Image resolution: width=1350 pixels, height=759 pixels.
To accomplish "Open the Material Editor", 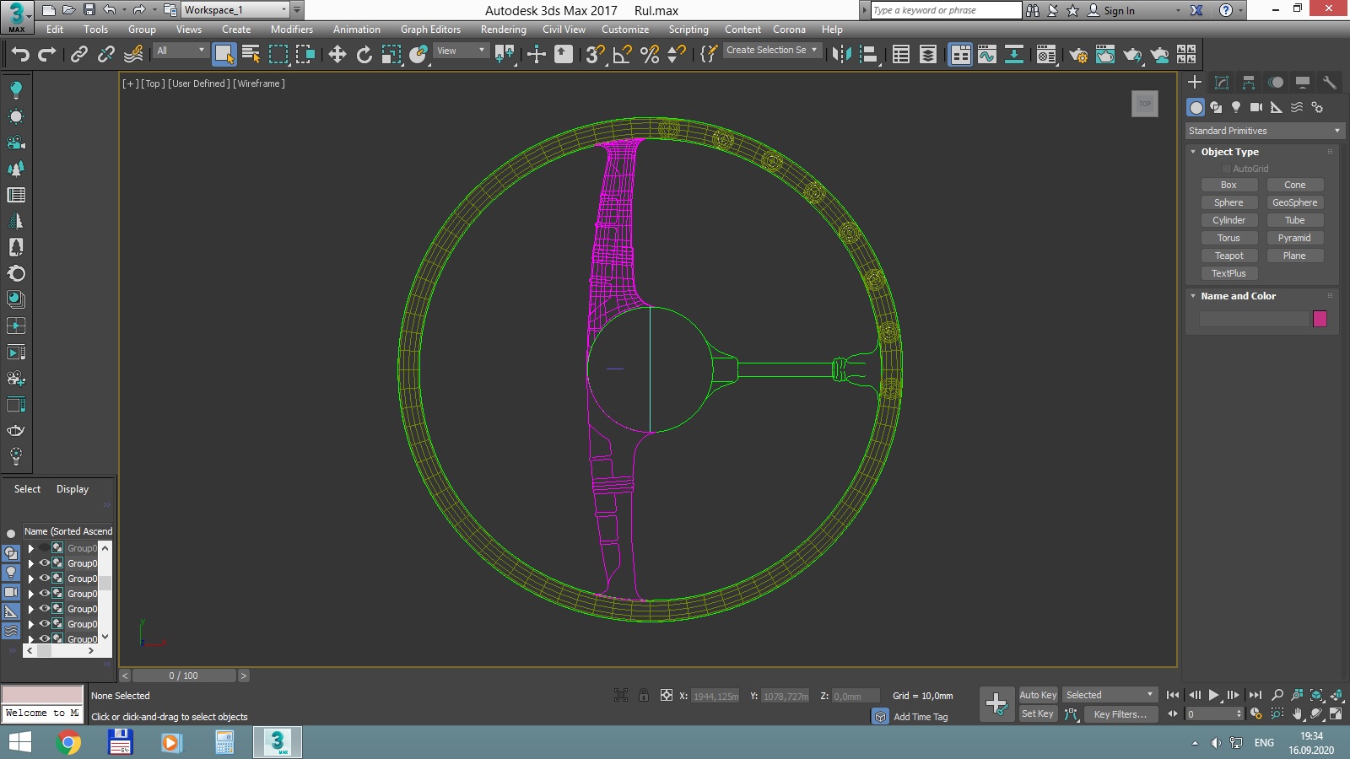I will (1046, 55).
